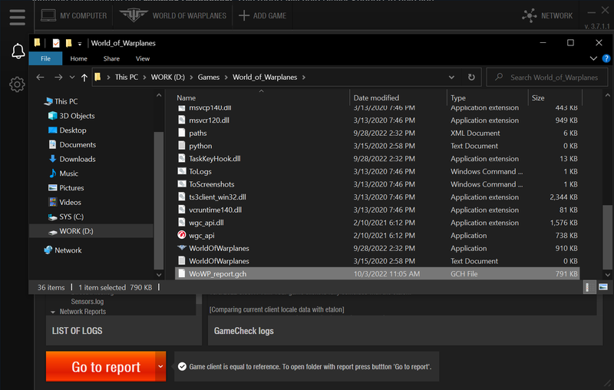Select Desktop in navigation pane
Viewport: 614px width, 390px height.
point(67,131)
